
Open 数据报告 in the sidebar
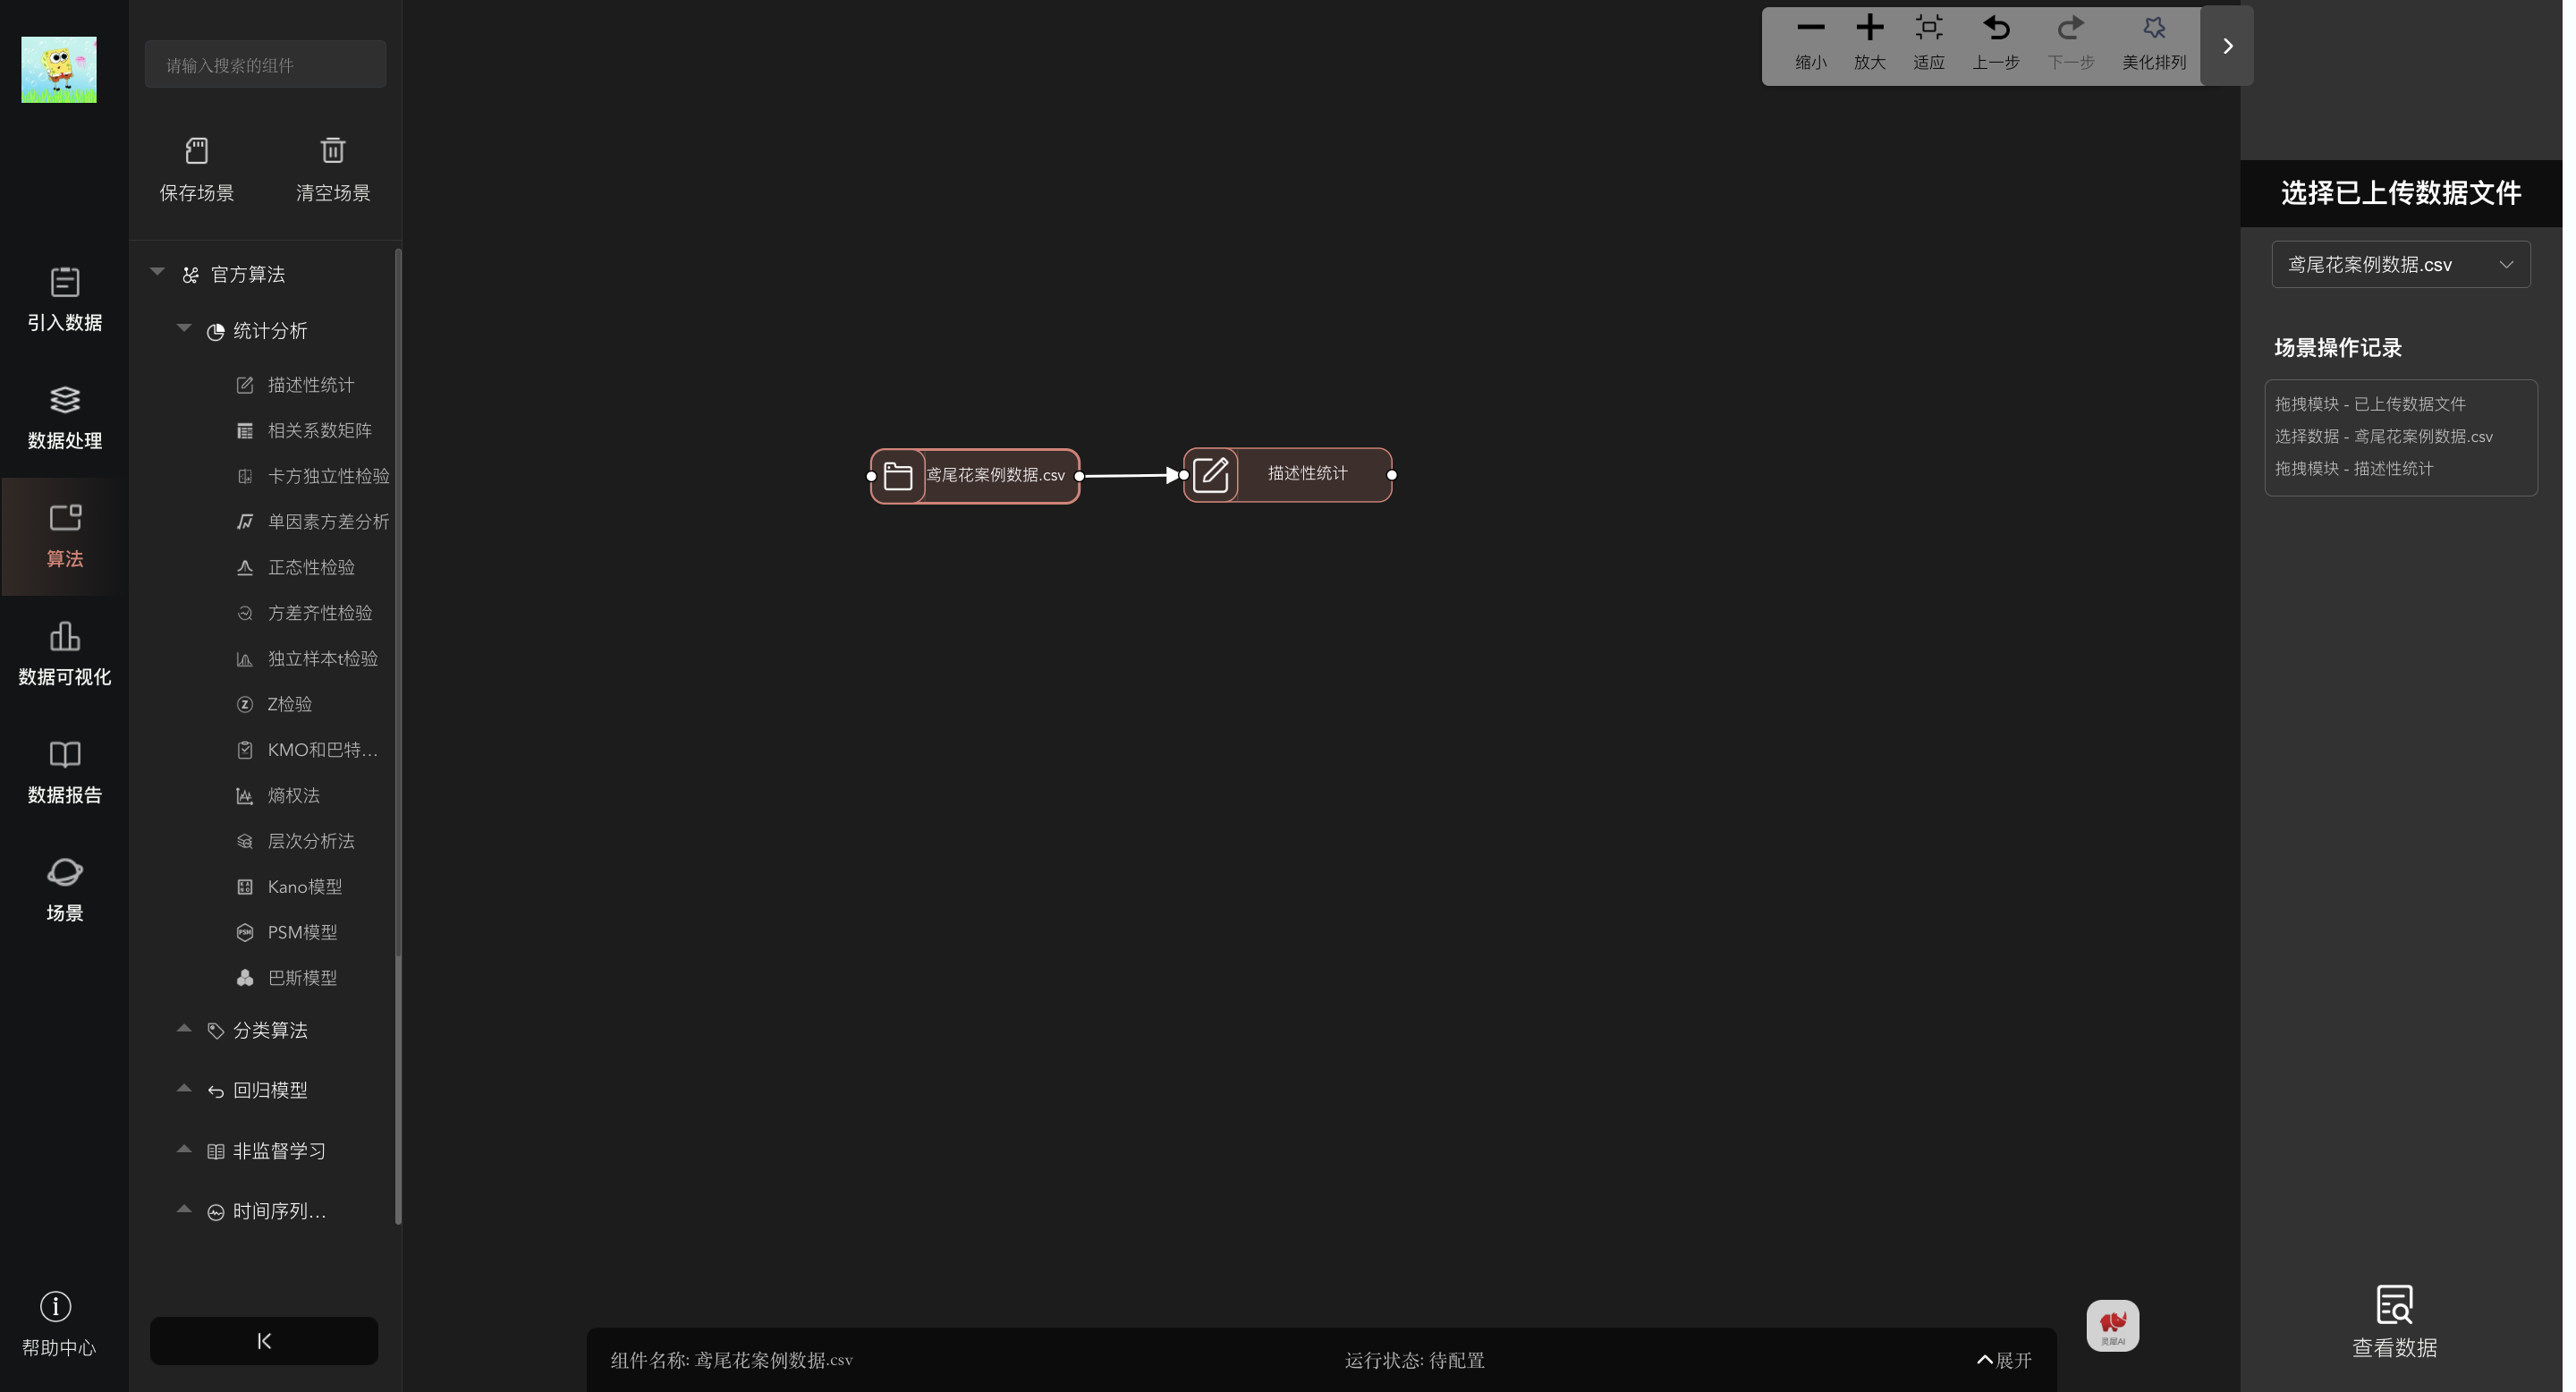click(65, 771)
